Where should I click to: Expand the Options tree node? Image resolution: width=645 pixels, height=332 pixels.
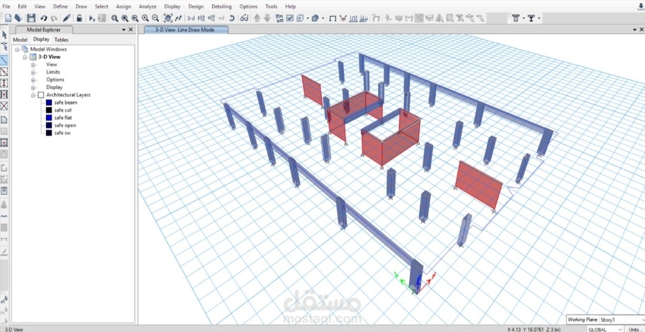pyautogui.click(x=33, y=80)
